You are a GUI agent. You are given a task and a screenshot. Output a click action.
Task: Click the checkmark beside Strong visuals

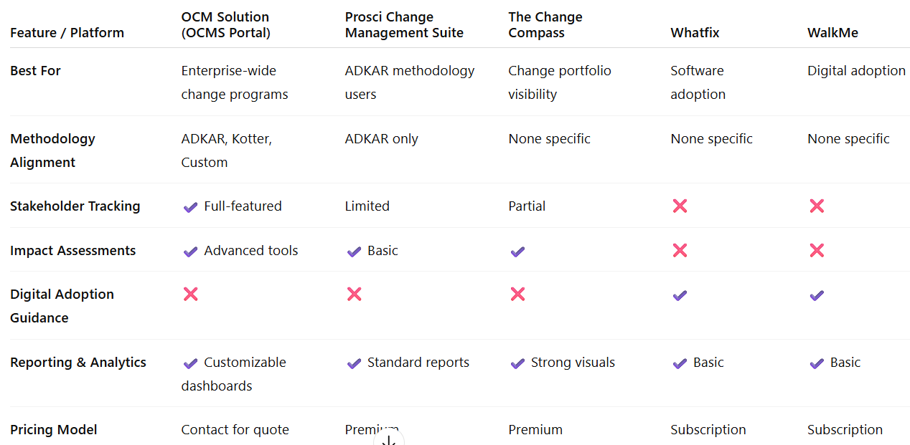pyautogui.click(x=517, y=363)
